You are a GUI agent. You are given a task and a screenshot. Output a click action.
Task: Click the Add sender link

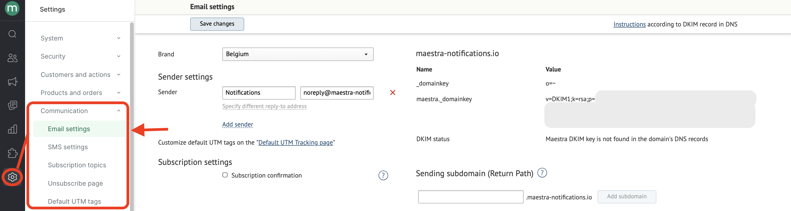point(237,124)
